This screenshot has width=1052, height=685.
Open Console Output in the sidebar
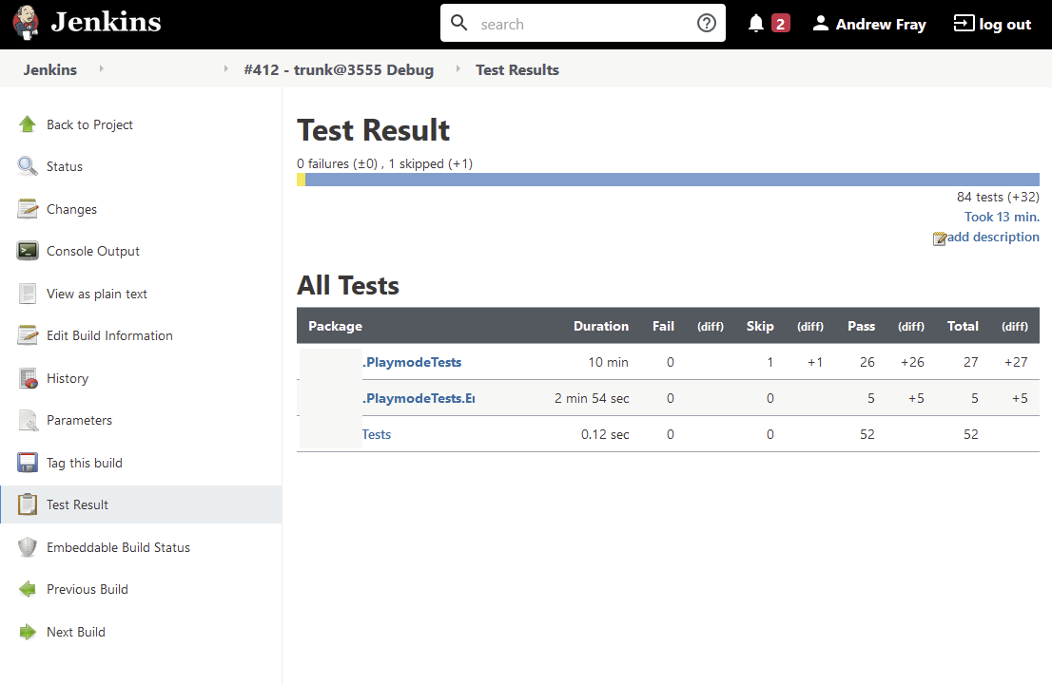93,252
